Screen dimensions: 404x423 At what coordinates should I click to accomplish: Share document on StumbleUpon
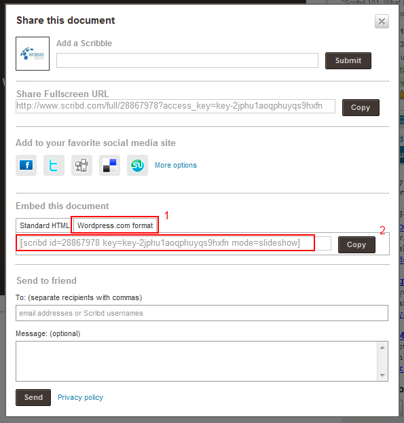[137, 165]
